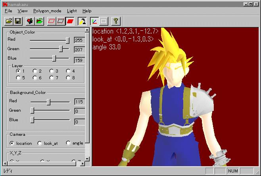Click Object_Color Green value field 207
261x176 pixels.
coord(80,50)
